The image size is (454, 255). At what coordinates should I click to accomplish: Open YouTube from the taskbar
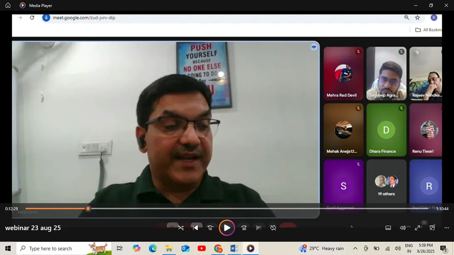click(x=202, y=248)
